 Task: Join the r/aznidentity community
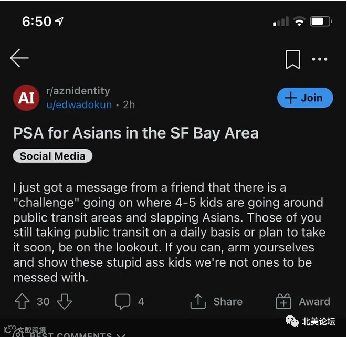tap(305, 98)
